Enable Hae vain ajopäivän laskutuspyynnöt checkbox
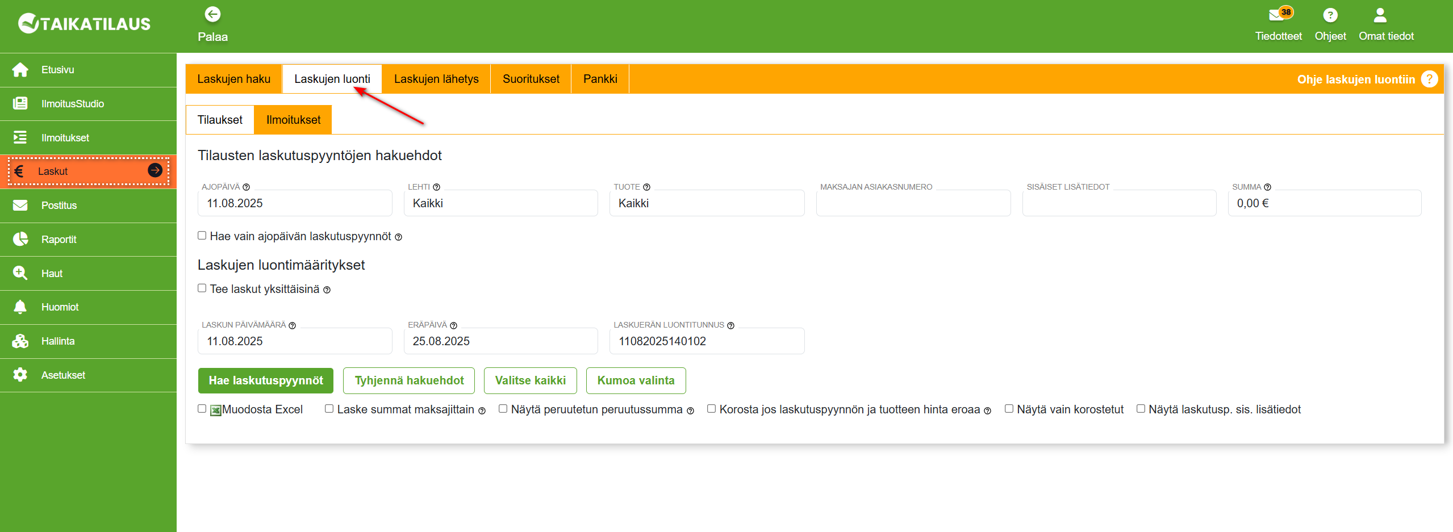The width and height of the screenshot is (1453, 532). pos(202,236)
